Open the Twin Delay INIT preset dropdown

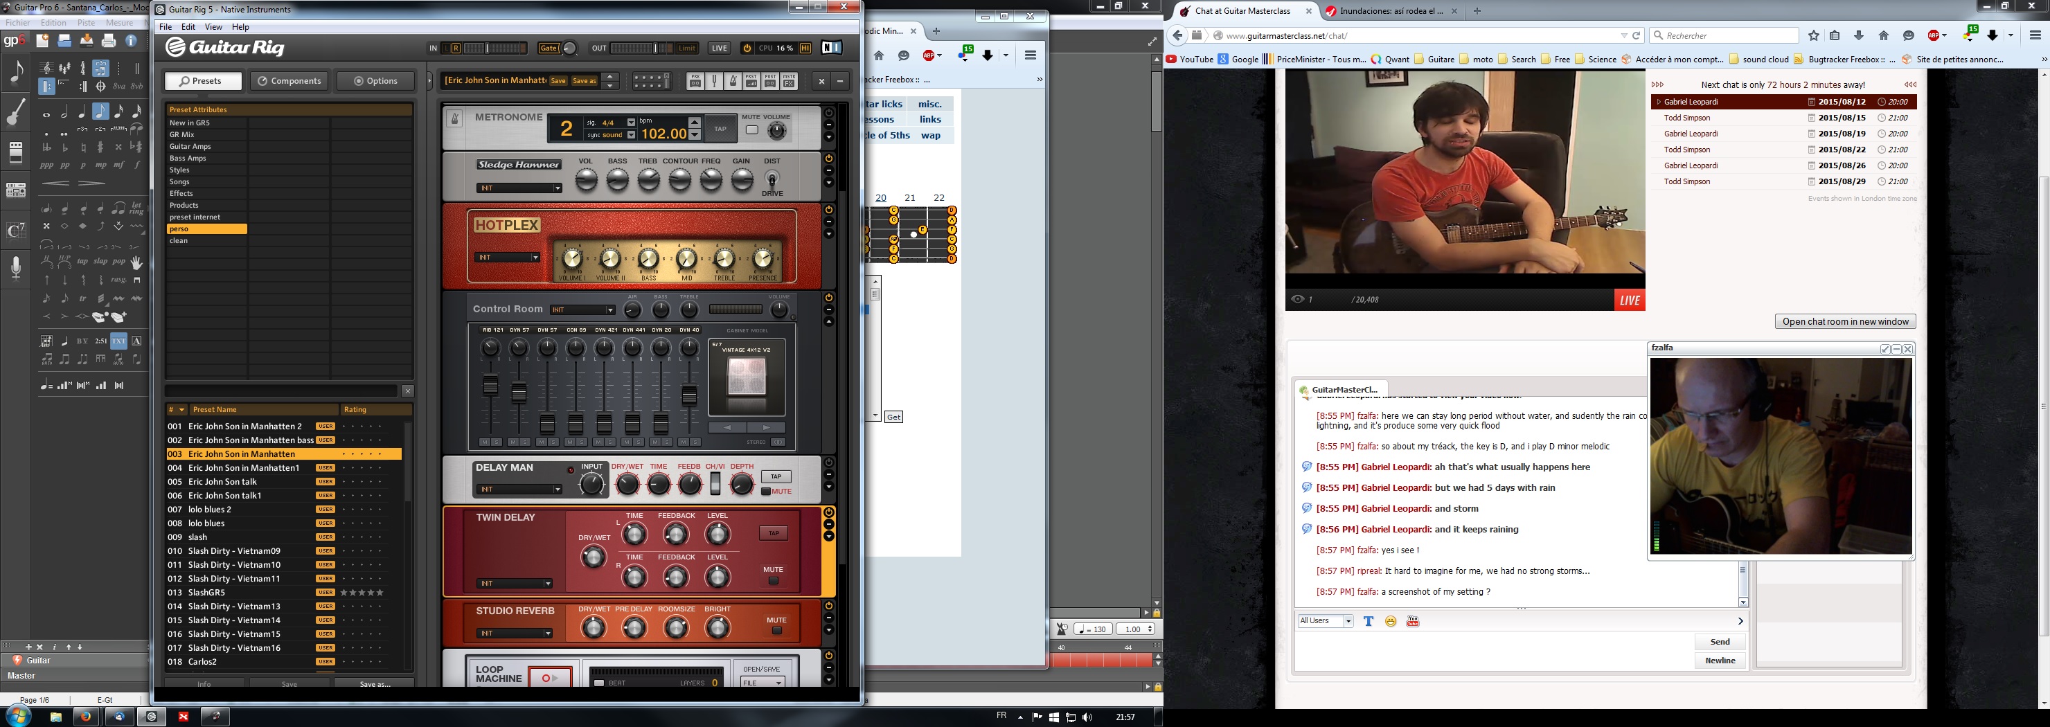coord(514,584)
